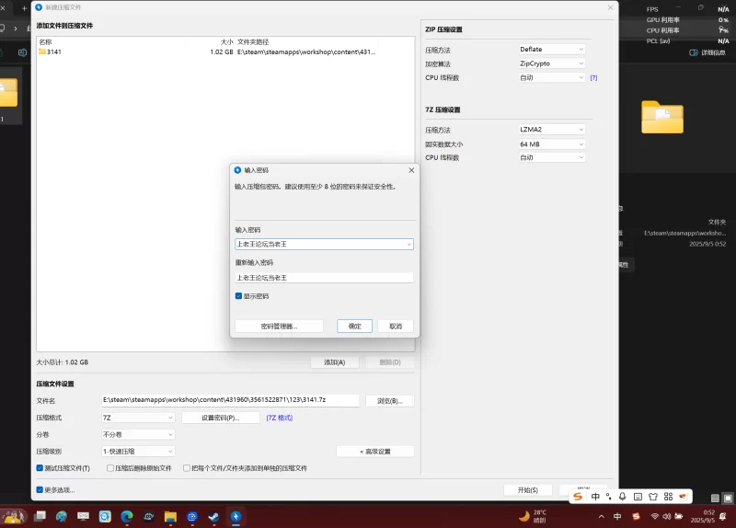
Task: Click the 文件名 path input field
Action: point(231,400)
